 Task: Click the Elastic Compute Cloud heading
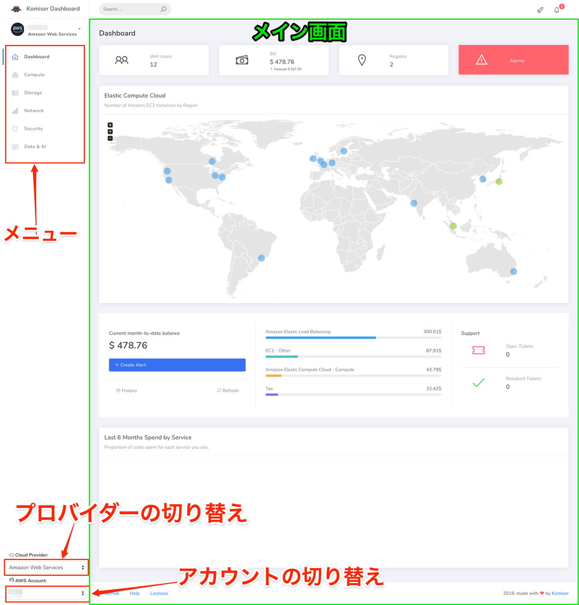coord(135,95)
